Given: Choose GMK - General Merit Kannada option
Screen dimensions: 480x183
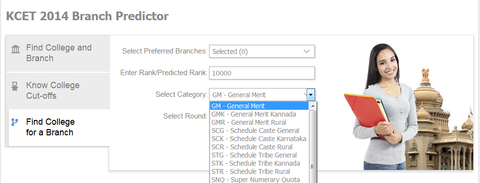Looking at the screenshot, I should [x=259, y=114].
